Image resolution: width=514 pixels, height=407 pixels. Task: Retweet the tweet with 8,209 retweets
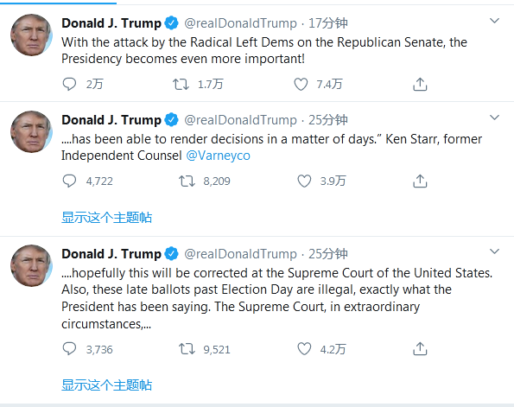pos(187,181)
